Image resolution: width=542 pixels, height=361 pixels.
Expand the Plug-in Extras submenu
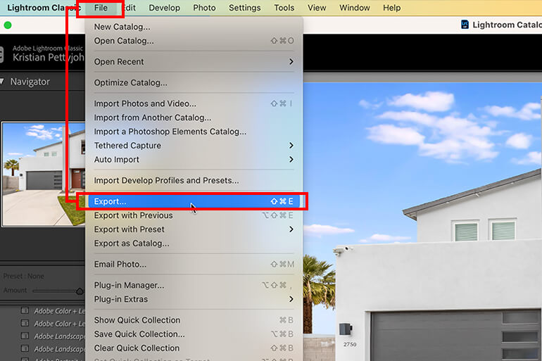coord(194,299)
